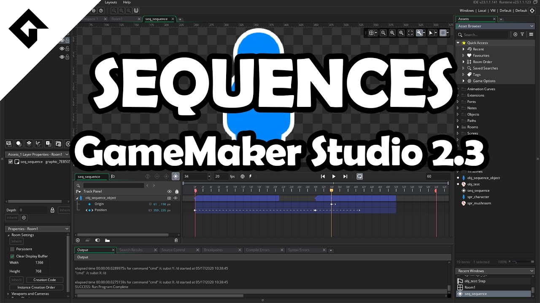Expand the Game Options item

tap(464, 81)
